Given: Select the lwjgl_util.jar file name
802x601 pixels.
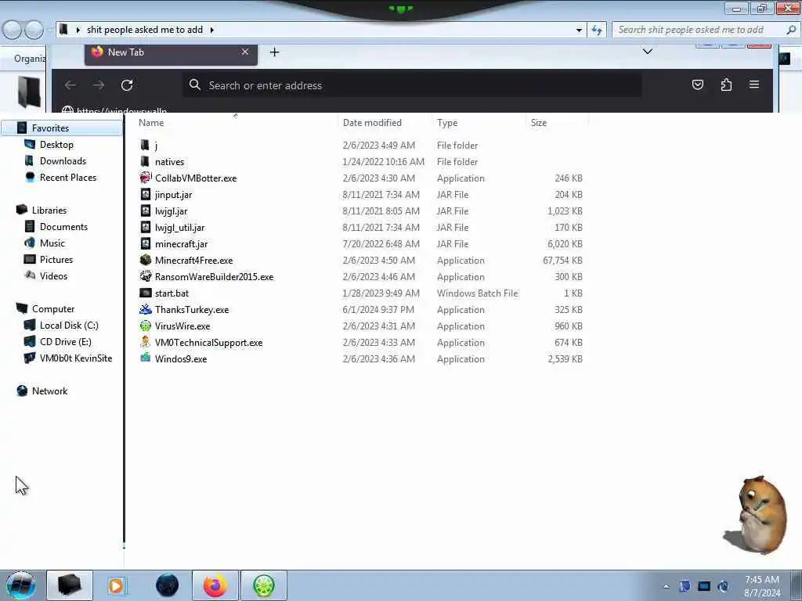Looking at the screenshot, I should tap(179, 227).
